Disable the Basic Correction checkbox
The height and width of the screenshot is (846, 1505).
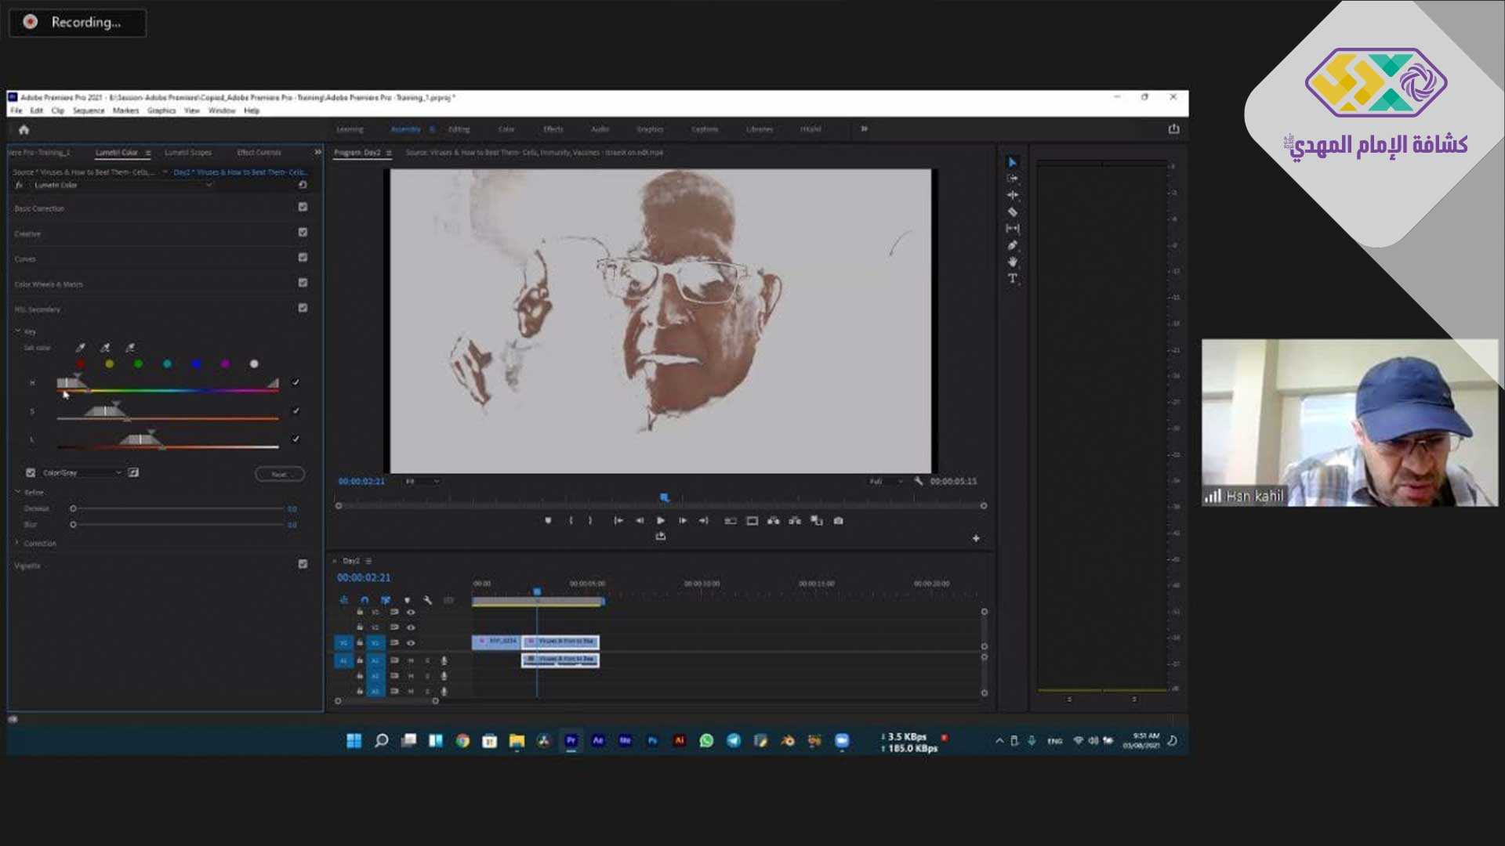(303, 208)
